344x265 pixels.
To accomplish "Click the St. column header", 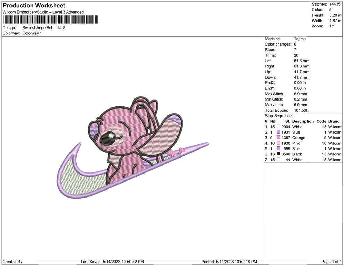I will pos(288,121).
